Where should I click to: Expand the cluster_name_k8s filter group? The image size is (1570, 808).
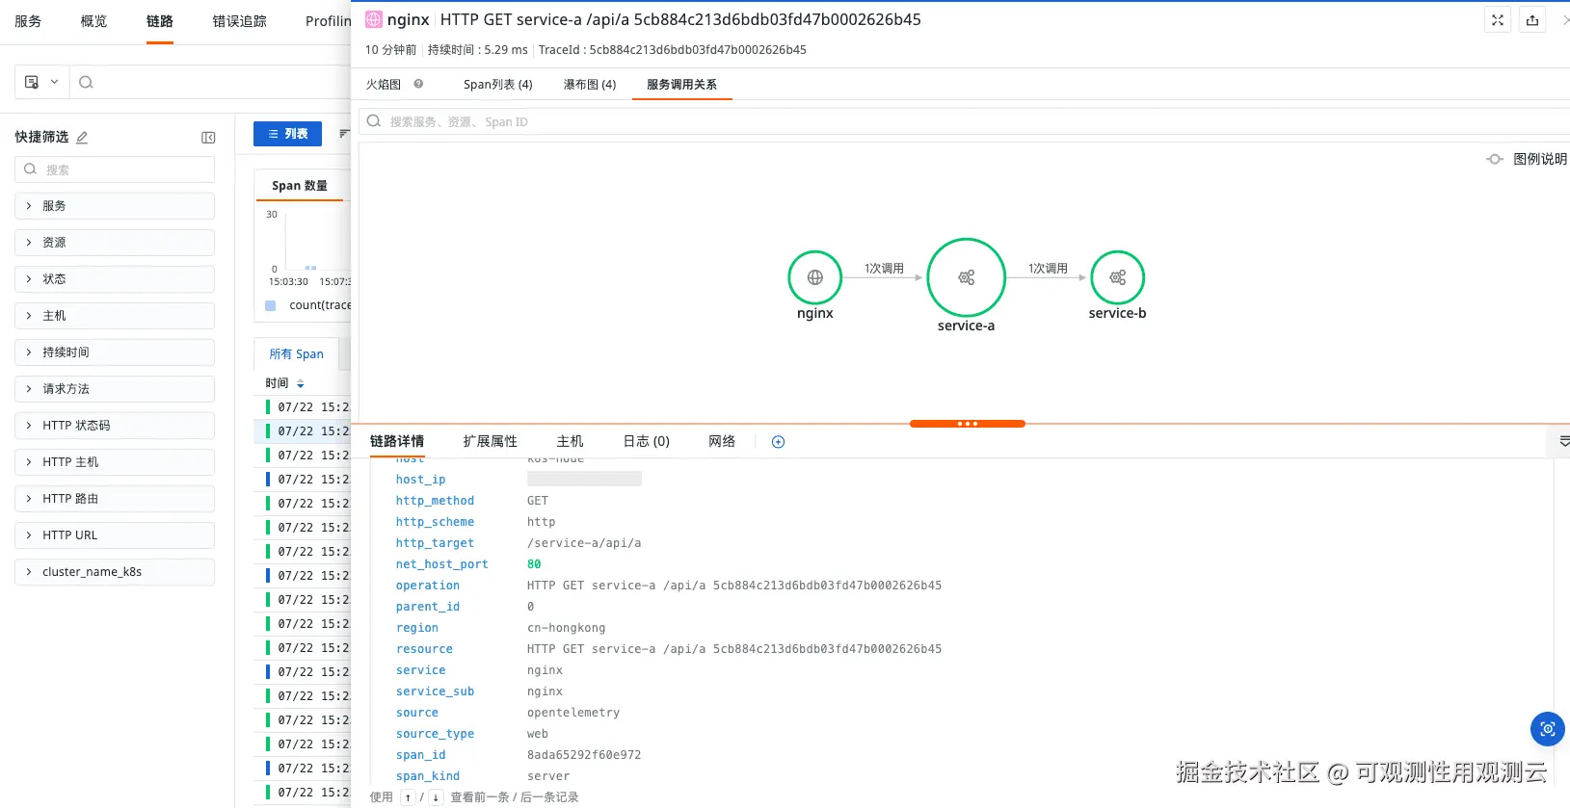pos(115,572)
